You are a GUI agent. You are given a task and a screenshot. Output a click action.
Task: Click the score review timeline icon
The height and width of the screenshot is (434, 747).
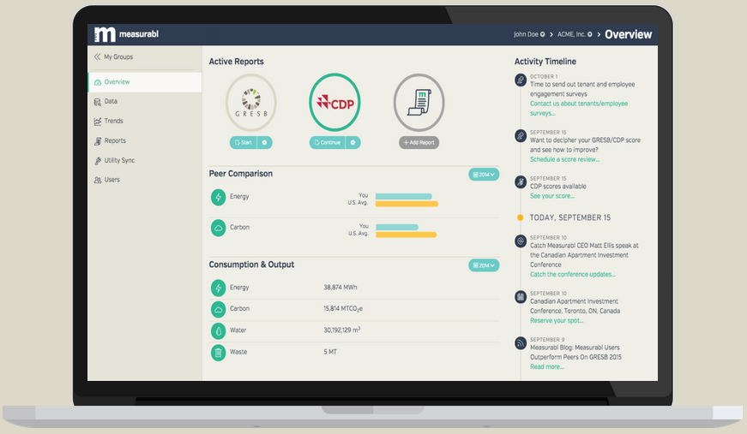coord(521,135)
